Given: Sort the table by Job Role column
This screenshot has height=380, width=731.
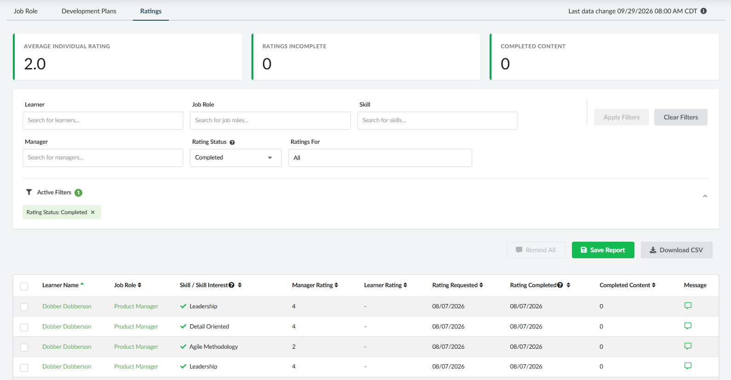Looking at the screenshot, I should [x=128, y=285].
